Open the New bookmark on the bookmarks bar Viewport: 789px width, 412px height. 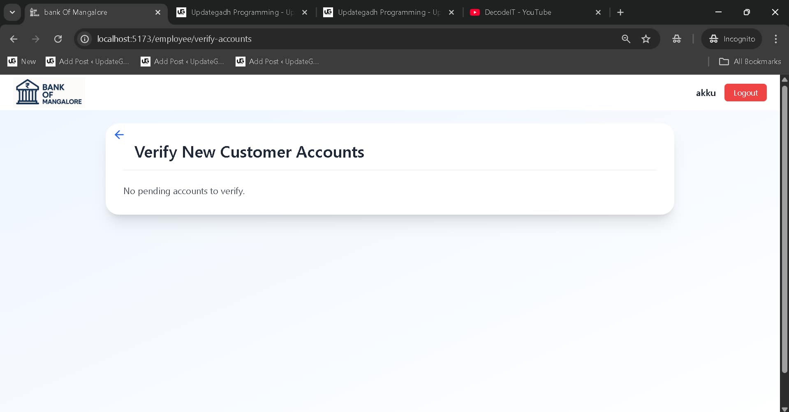tap(21, 62)
